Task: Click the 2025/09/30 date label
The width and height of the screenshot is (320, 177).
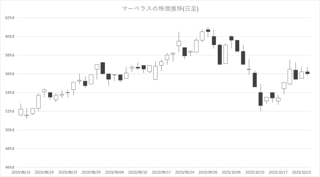Action: [208, 172]
